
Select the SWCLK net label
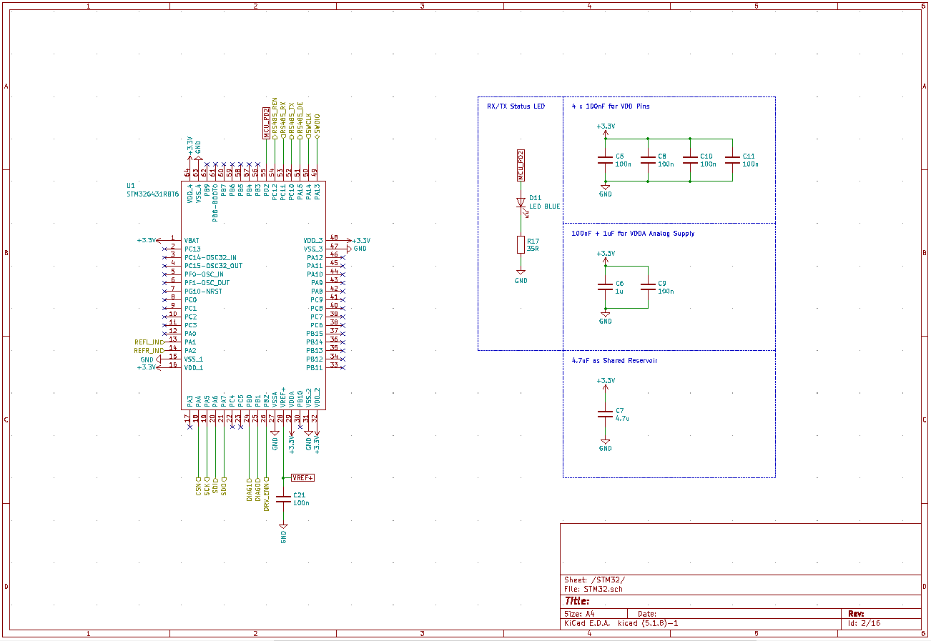(309, 125)
